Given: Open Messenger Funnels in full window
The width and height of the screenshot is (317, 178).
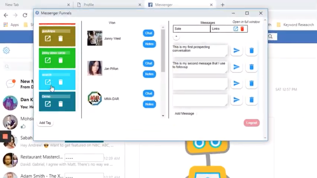Looking at the screenshot, I should pyautogui.click(x=246, y=22).
